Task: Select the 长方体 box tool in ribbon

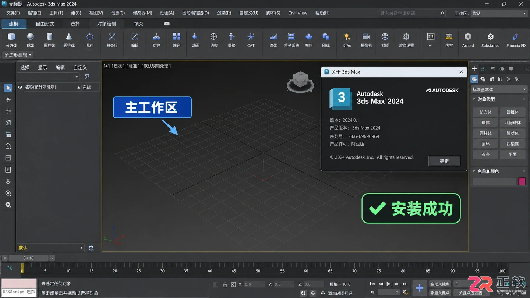Action: point(11,40)
